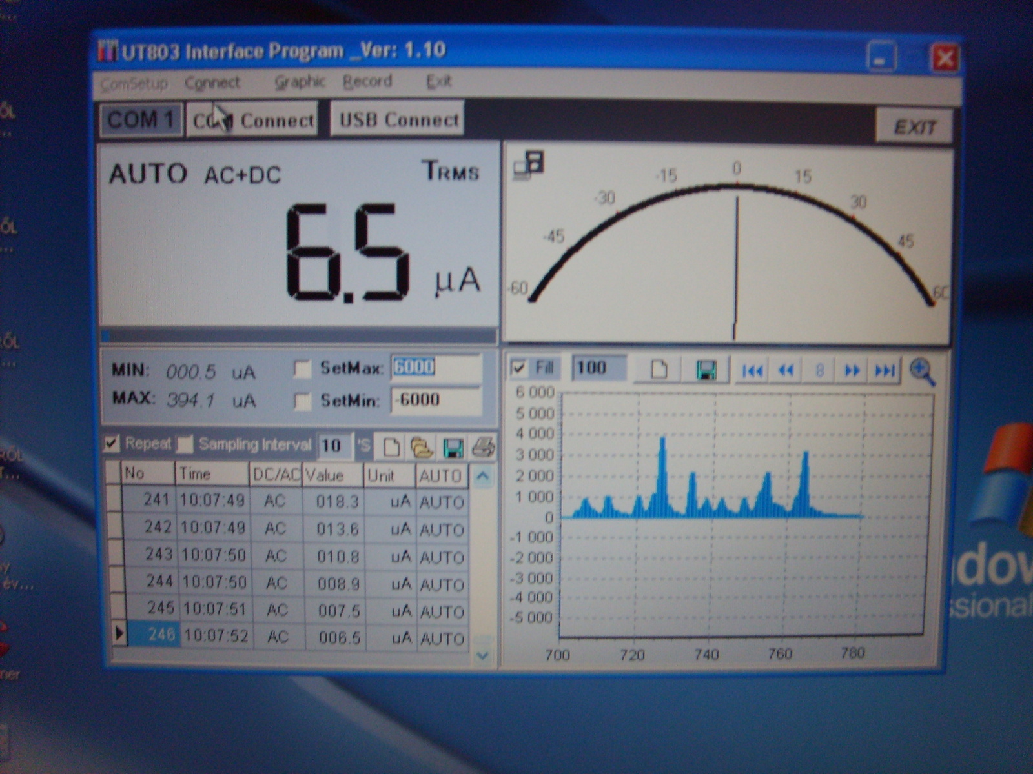Click the graph page number 8 button
Viewport: 1033px width, 774px height.
pos(819,371)
